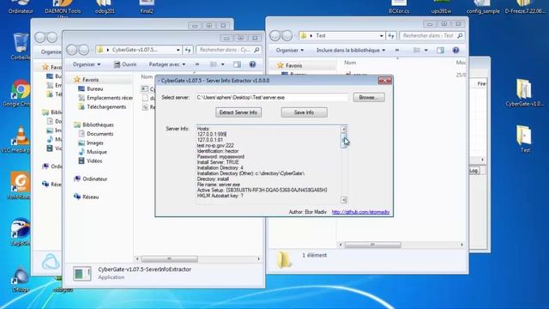The height and width of the screenshot is (309, 549).
Task: Click horizontal scrollbar in CyberGate window
Action: tap(170, 259)
